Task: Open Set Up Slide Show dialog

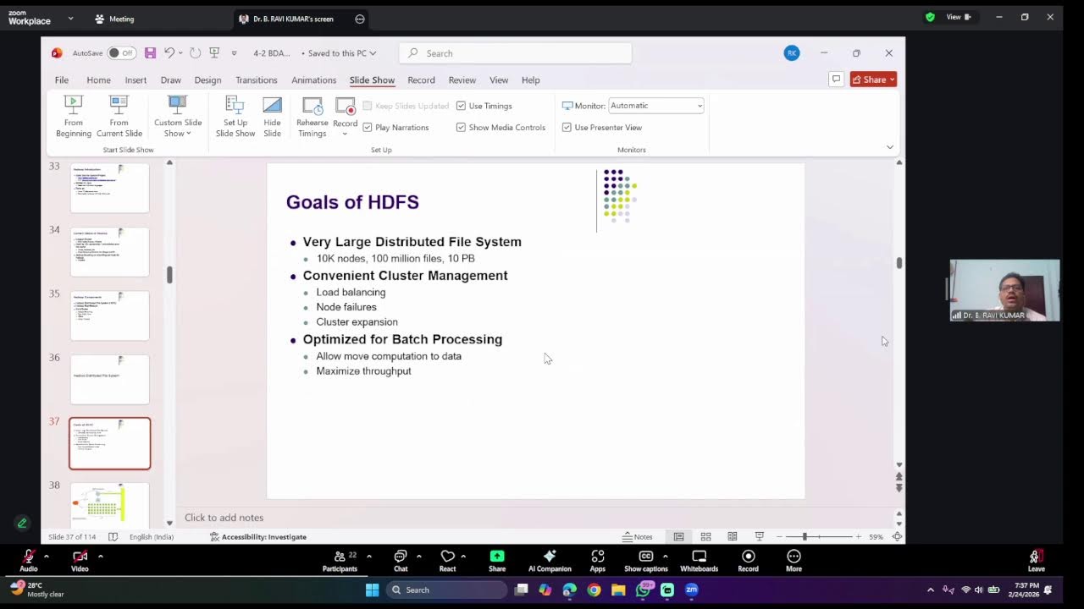Action: (x=235, y=116)
